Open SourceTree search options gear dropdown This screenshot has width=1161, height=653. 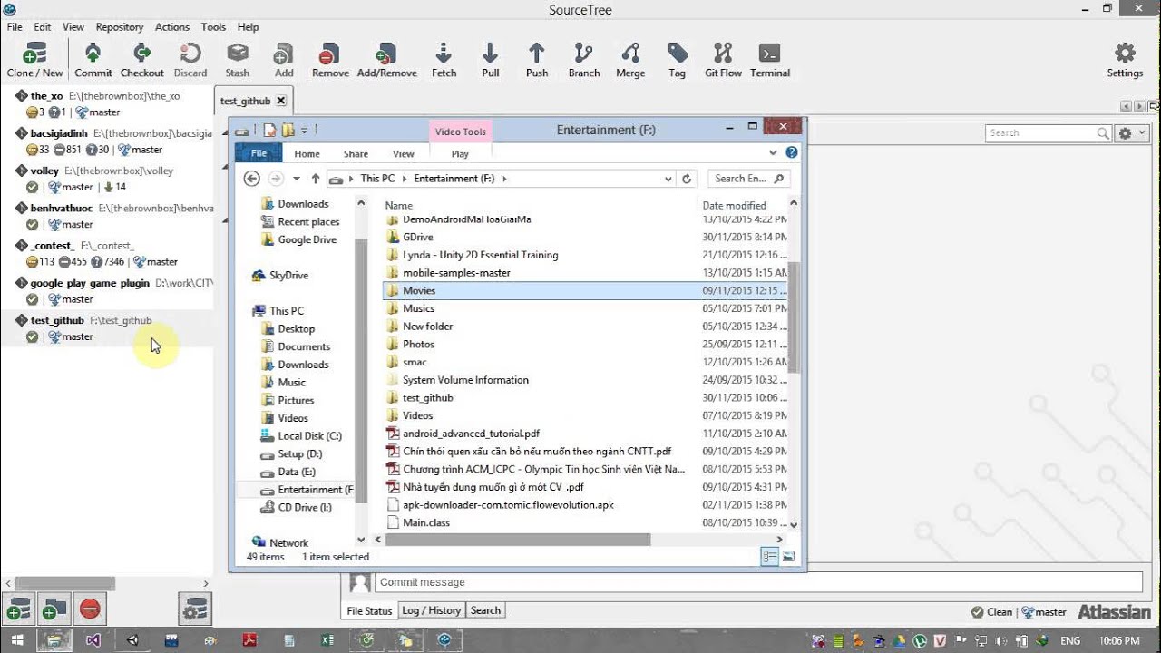coord(1131,133)
